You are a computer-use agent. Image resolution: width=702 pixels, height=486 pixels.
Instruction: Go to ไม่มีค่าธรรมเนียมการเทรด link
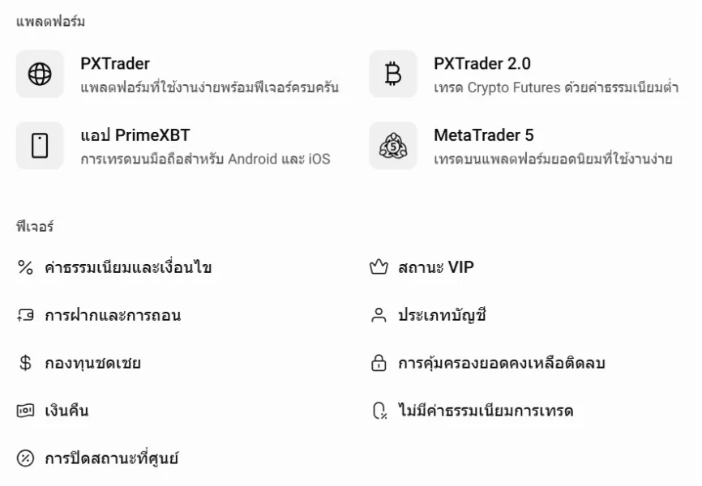pos(486,411)
